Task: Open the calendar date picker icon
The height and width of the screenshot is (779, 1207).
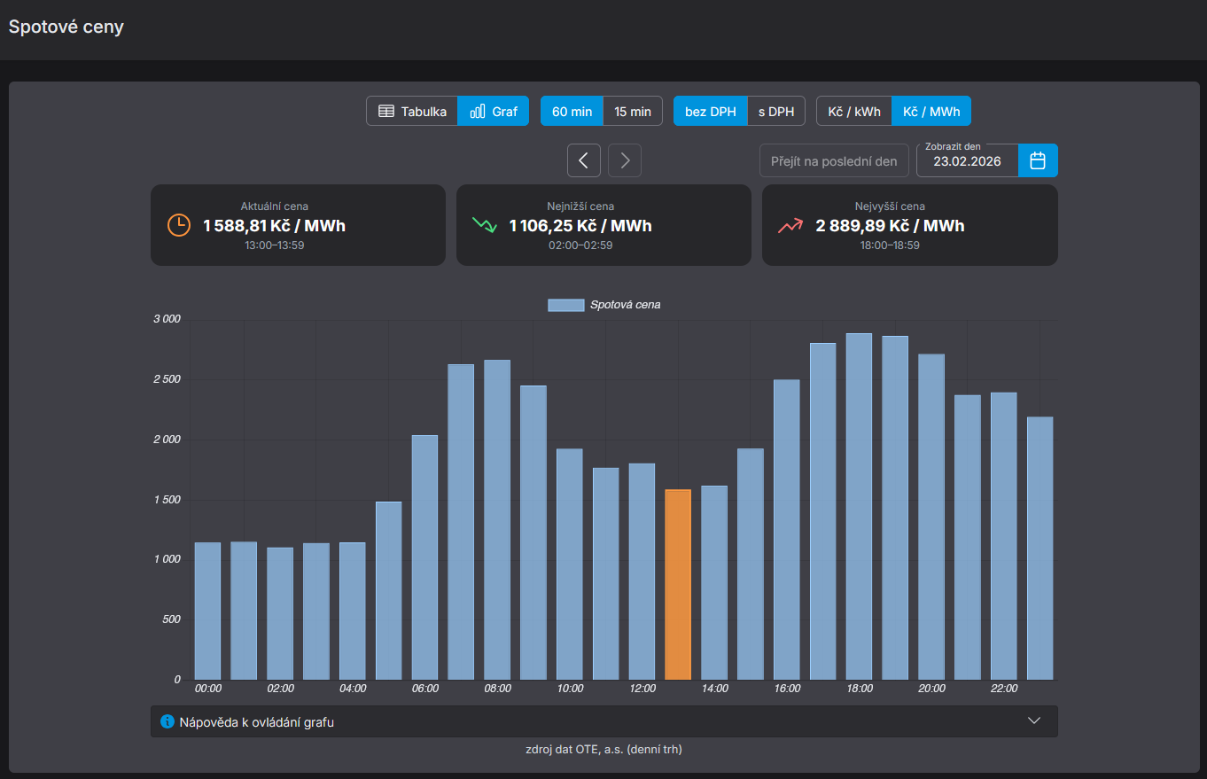Action: tap(1038, 160)
